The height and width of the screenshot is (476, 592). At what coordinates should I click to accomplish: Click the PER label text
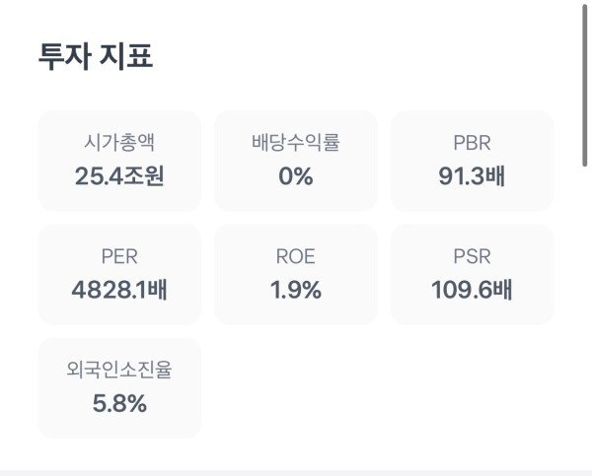[x=119, y=257]
